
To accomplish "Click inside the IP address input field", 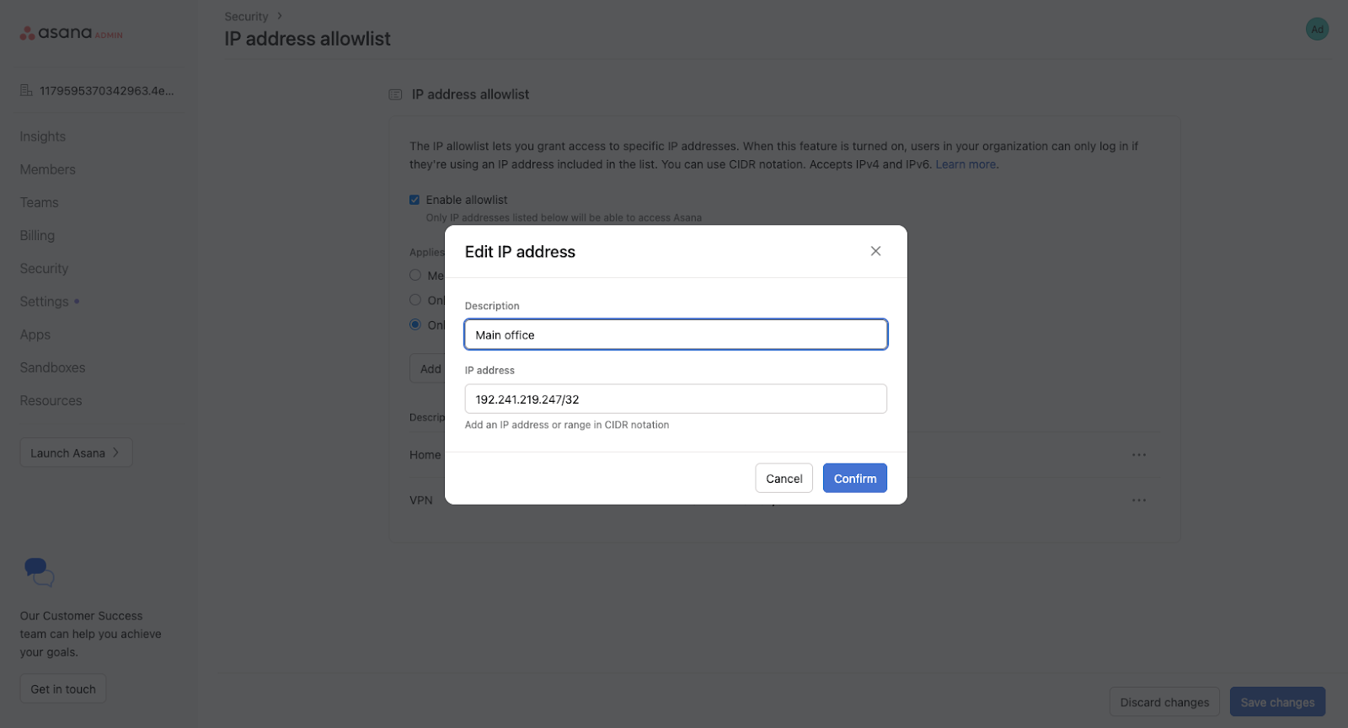I will pos(675,399).
